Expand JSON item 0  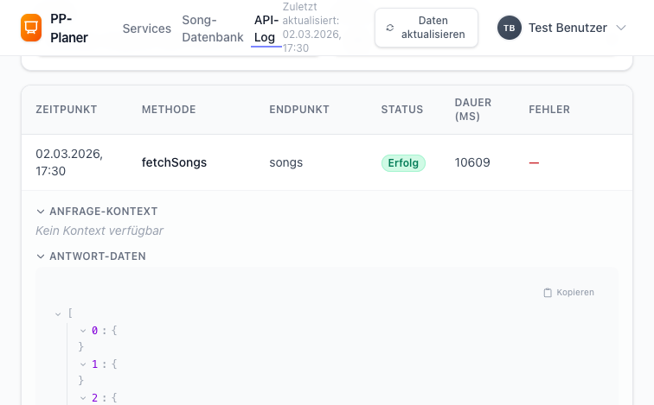click(x=83, y=330)
